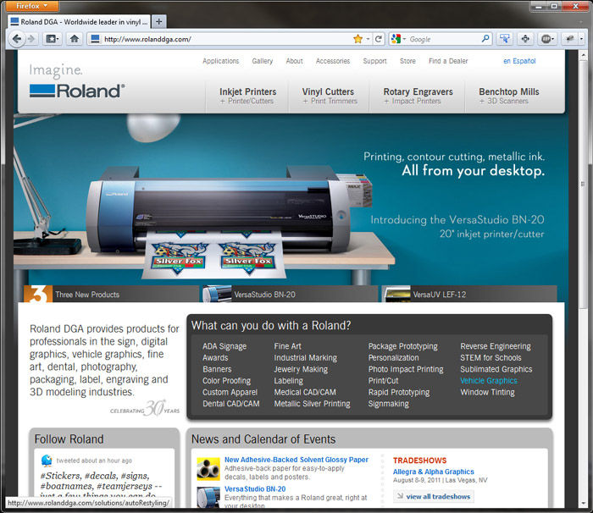Click the browser forward arrow
This screenshot has width=593, height=513.
pos(32,39)
